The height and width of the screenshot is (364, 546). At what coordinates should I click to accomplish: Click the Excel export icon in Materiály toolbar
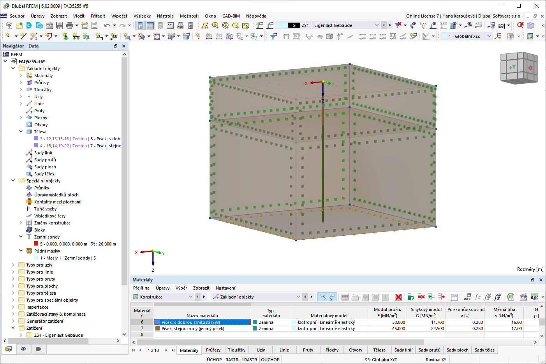pos(511,297)
